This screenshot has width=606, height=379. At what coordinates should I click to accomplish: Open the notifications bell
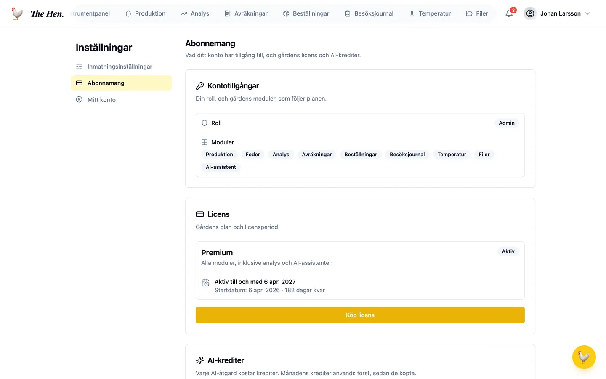point(509,13)
